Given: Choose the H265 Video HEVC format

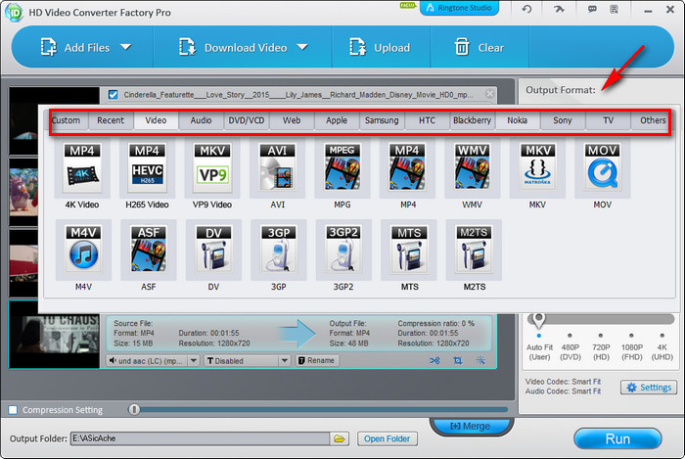Looking at the screenshot, I should [x=147, y=168].
